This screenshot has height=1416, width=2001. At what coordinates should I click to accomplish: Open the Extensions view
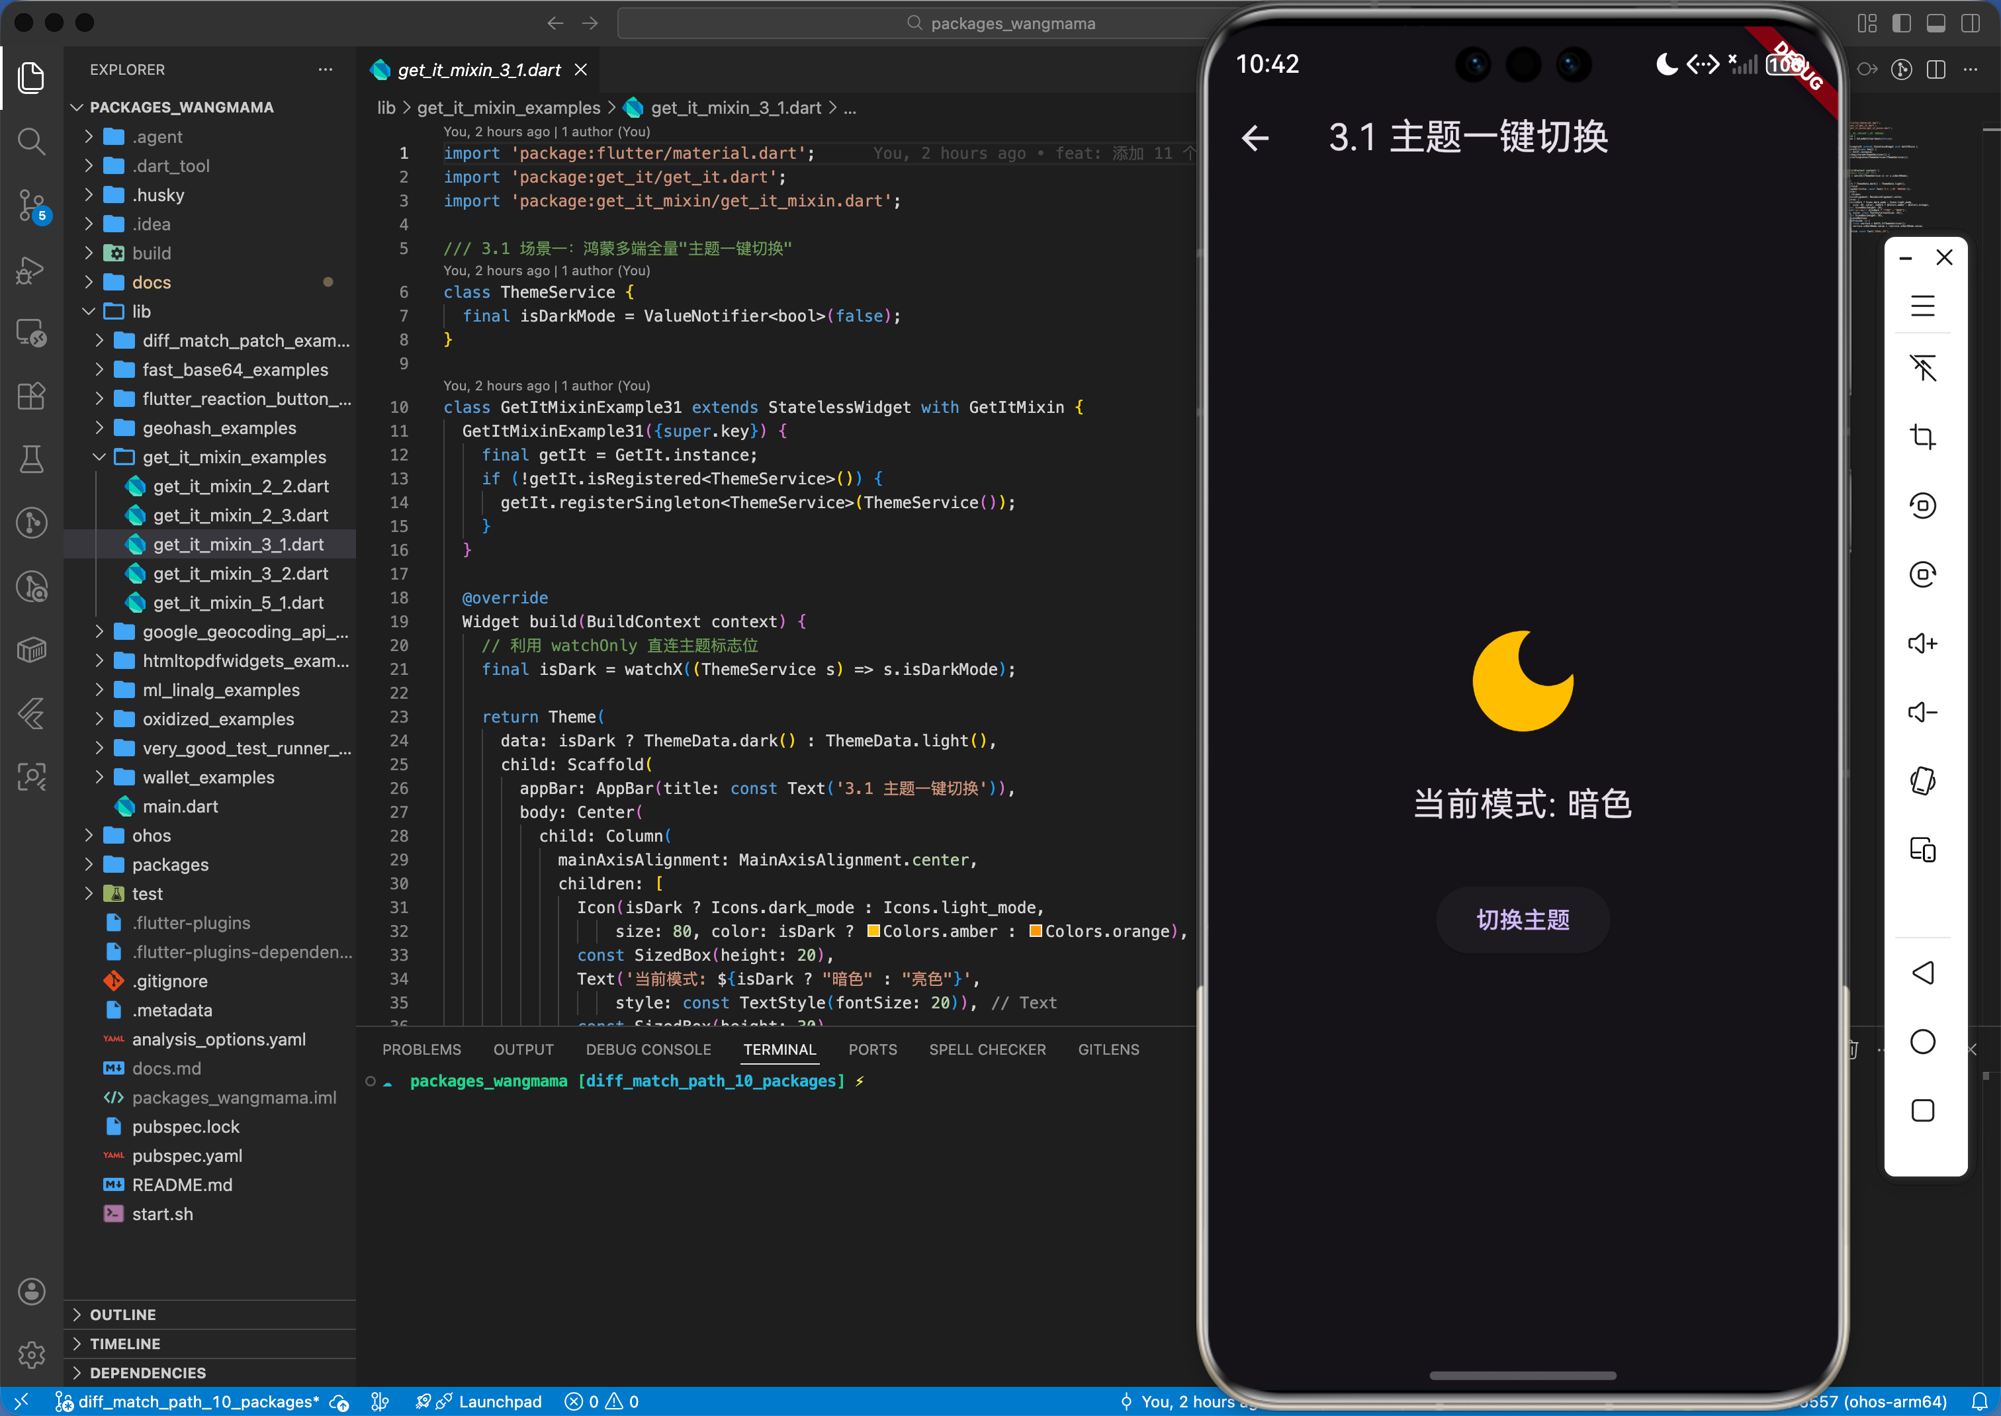tap(31, 396)
